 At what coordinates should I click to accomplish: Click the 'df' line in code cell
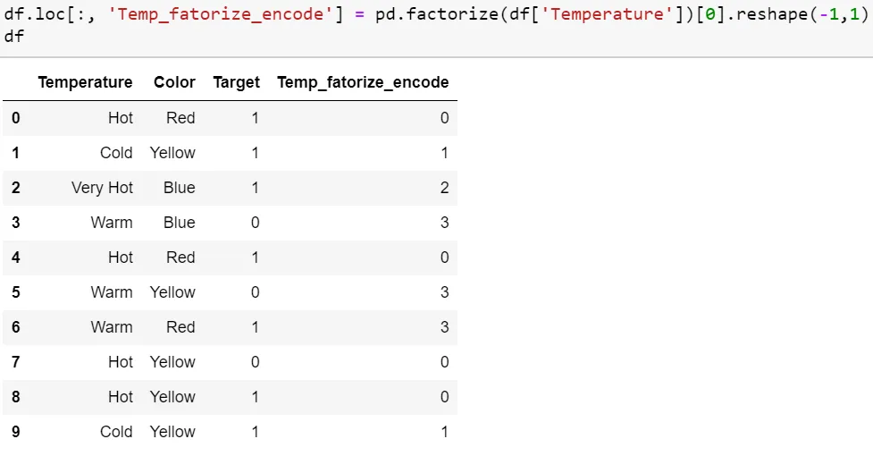pyautogui.click(x=14, y=37)
